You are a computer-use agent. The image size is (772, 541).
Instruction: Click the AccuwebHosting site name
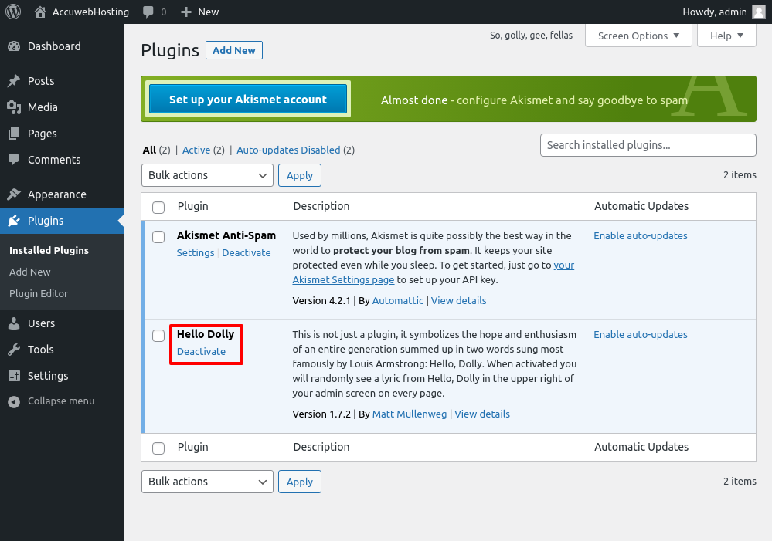click(x=90, y=12)
